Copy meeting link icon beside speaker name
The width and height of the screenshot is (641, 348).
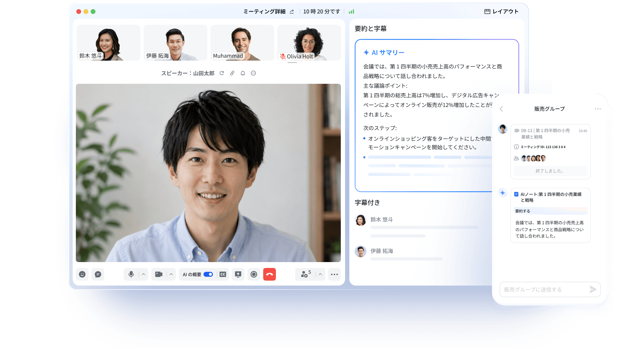coord(232,73)
